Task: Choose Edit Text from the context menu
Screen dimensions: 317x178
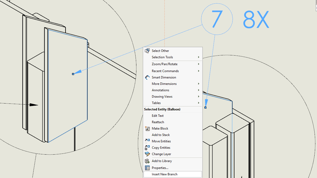Action: [x=158, y=116]
